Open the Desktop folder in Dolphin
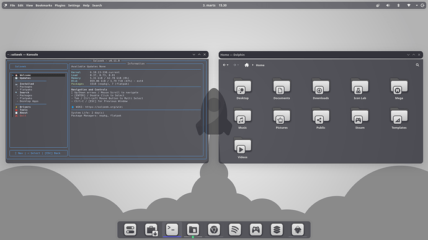 point(243,88)
